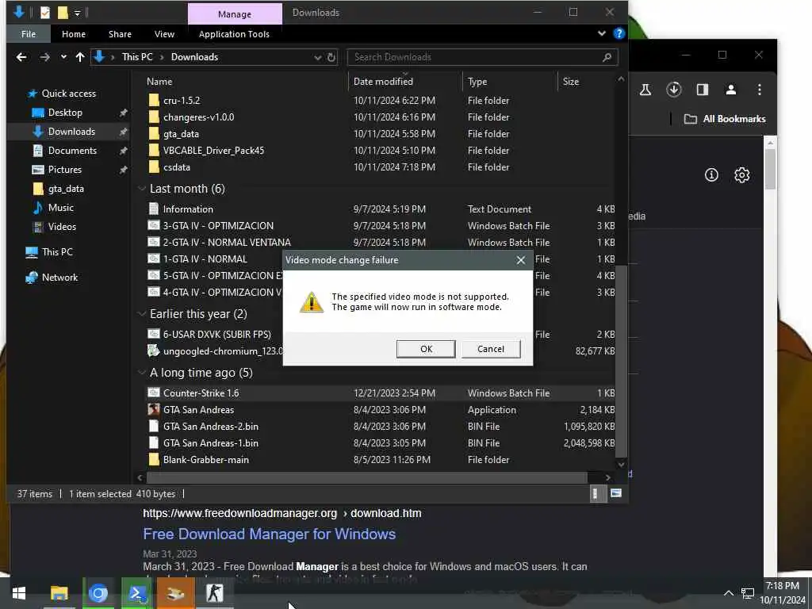Open the recent locations dropdown
812x609 pixels.
[63, 57]
